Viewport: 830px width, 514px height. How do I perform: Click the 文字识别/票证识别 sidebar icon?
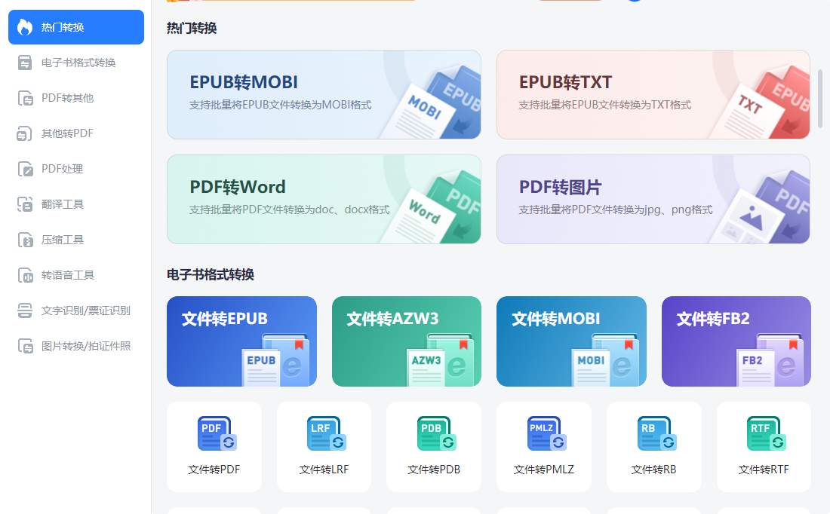click(24, 311)
